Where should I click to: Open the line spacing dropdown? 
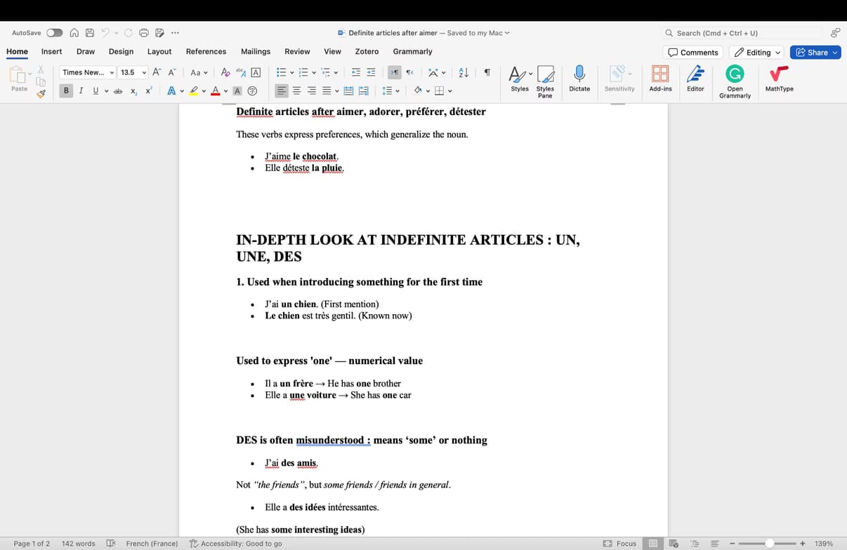point(390,90)
